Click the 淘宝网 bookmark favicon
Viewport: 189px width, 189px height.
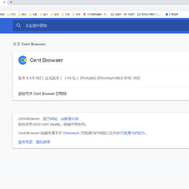[x=112, y=15]
